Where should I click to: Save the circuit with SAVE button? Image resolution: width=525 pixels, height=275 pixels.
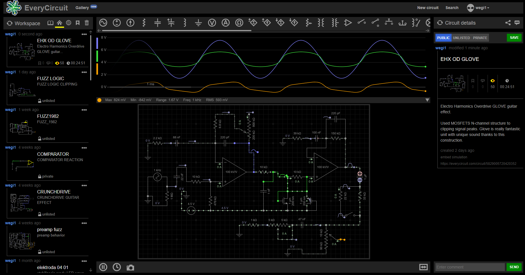514,38
